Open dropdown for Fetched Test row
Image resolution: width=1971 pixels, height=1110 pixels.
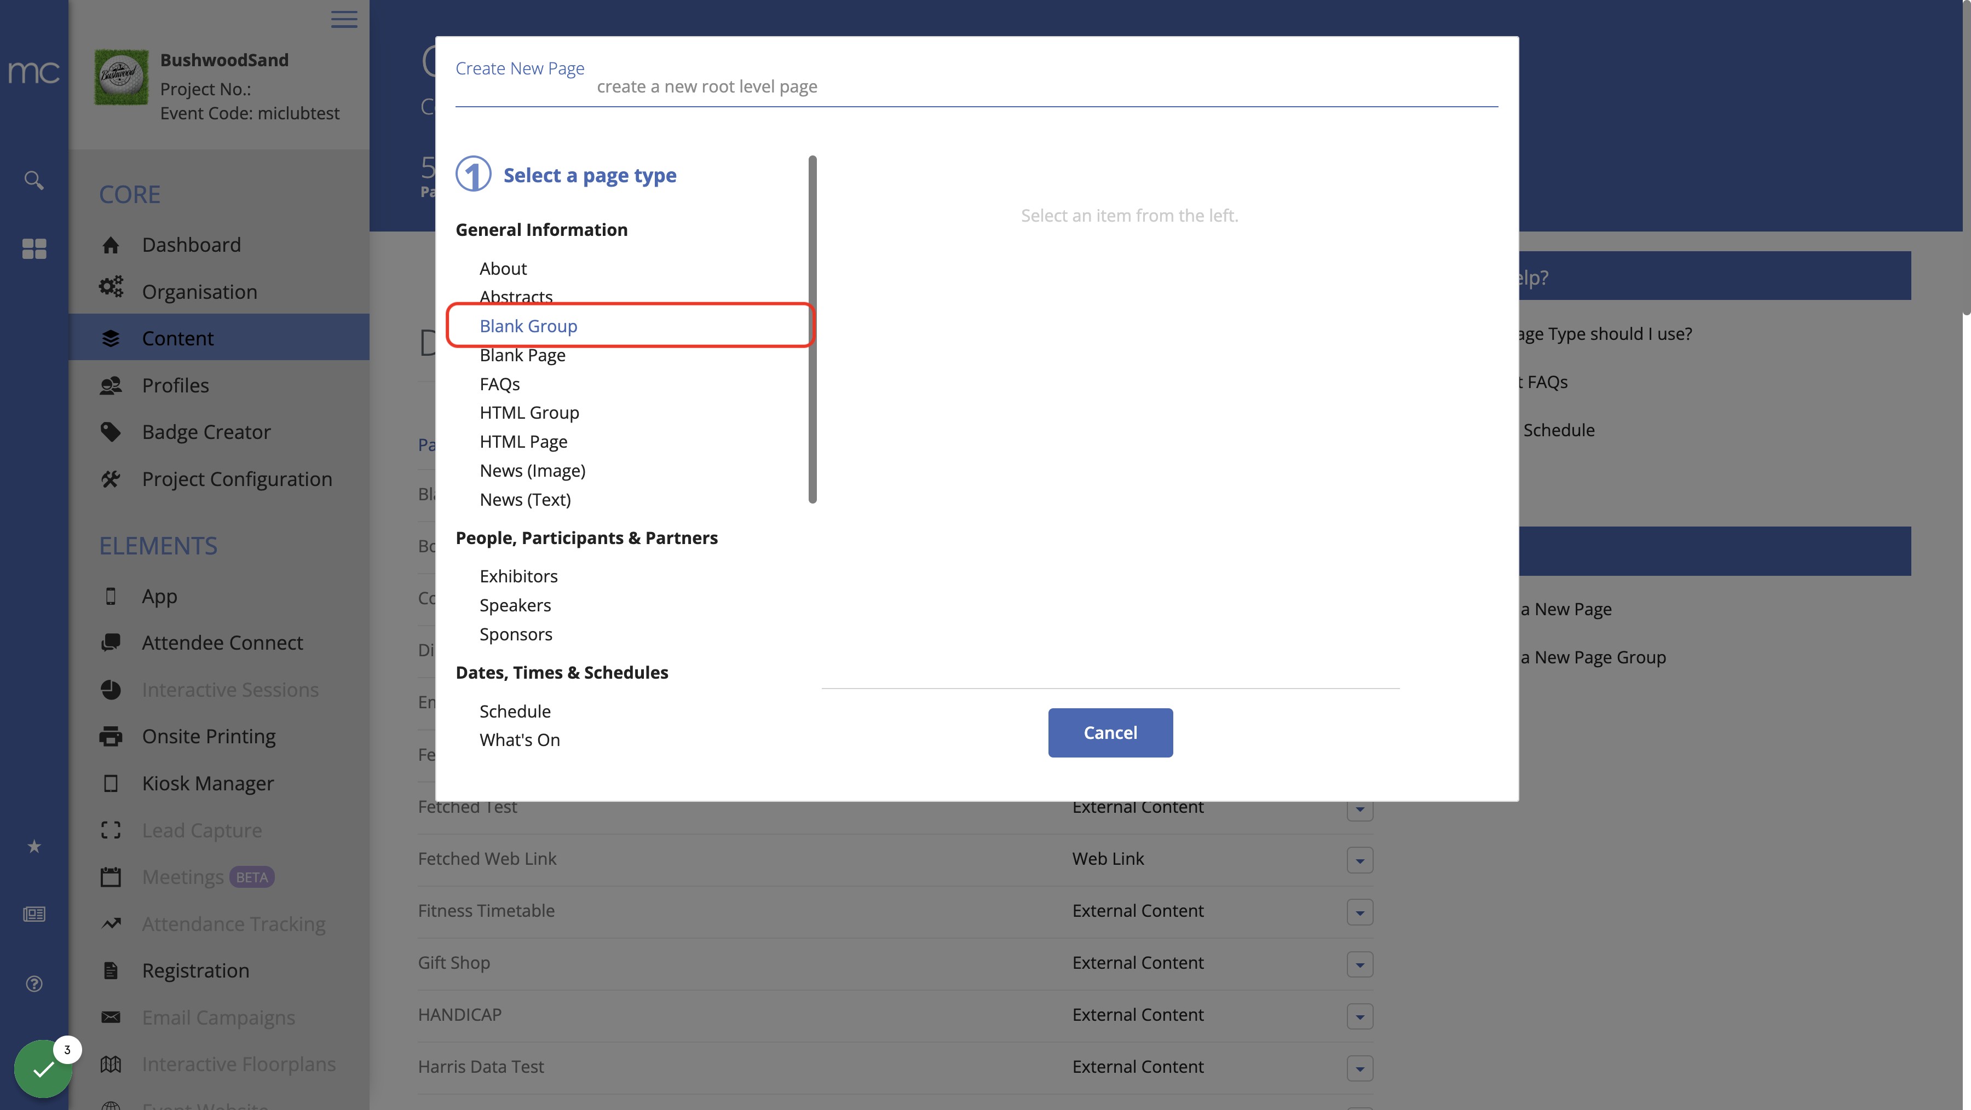point(1359,810)
